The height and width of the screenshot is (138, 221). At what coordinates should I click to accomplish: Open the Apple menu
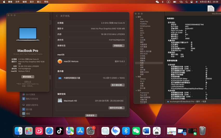4,2
